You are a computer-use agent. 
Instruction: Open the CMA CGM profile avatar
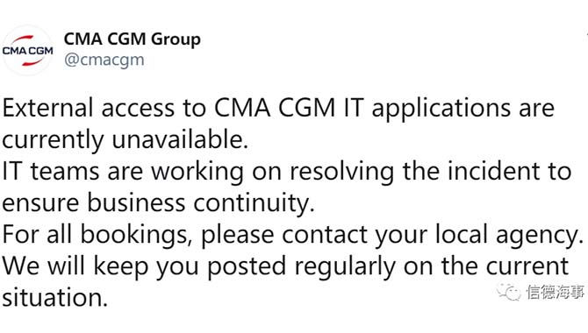point(28,51)
